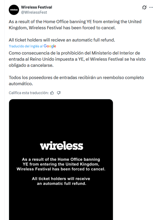Open the attached black Wireless announcement image
This screenshot has height=220, width=153.
click(x=61, y=160)
